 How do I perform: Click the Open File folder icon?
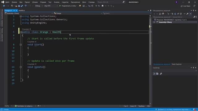click(x=16, y=6)
